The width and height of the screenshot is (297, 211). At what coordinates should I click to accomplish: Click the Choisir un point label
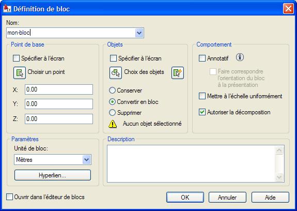point(46,72)
